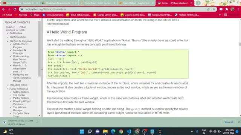Open the reading list icon in bookmarks bar
This screenshot has width=241, height=135.
tap(226, 15)
